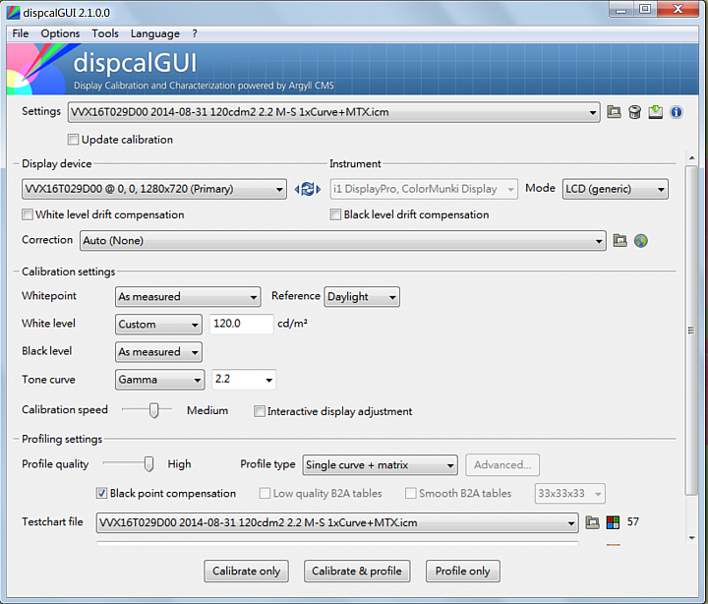Open the gamma value 2.2 dropdown
Screen dimensions: 708x604
[x=244, y=380]
